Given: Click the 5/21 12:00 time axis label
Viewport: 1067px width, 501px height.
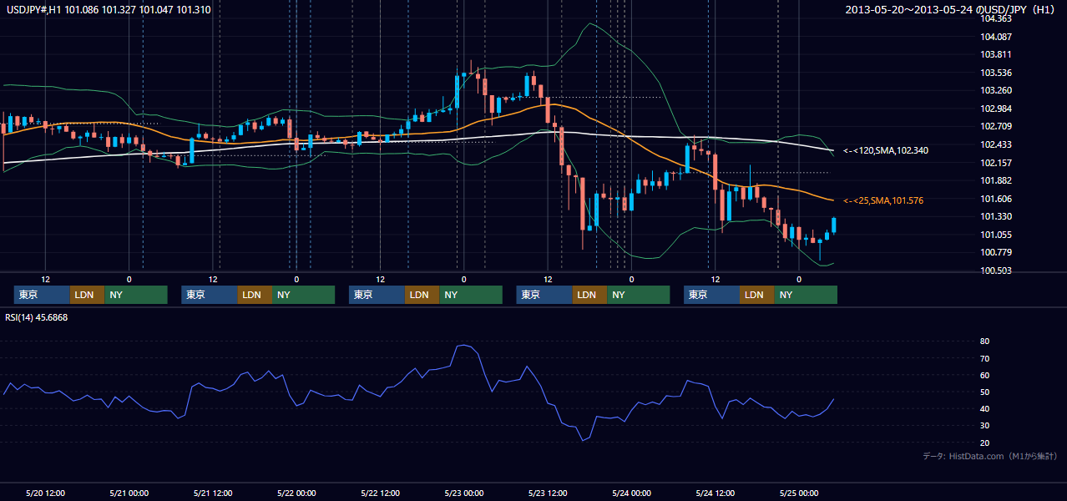Looking at the screenshot, I should coord(213,493).
